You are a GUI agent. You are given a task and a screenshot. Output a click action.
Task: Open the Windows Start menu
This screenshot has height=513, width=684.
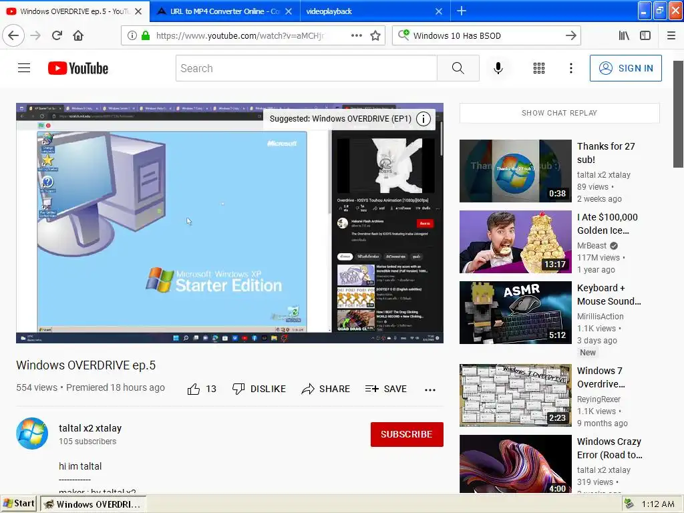pyautogui.click(x=19, y=504)
